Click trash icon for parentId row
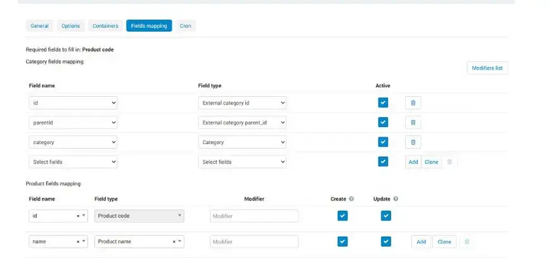This screenshot has width=549, height=258. (x=413, y=122)
